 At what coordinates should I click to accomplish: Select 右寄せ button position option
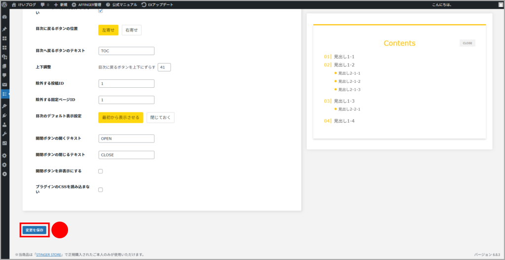coord(132,30)
